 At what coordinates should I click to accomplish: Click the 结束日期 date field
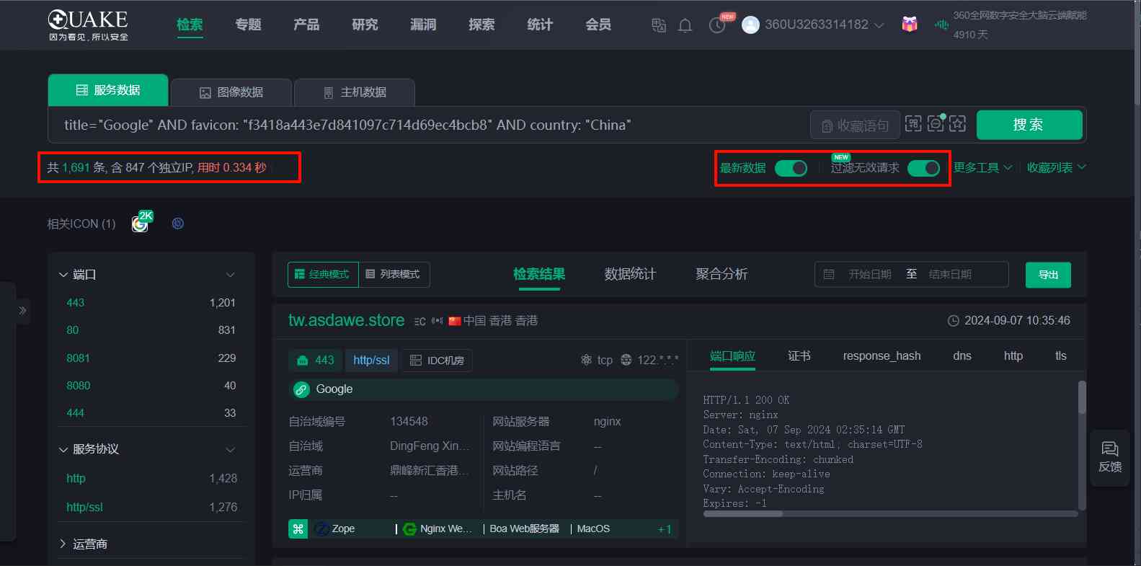click(950, 275)
